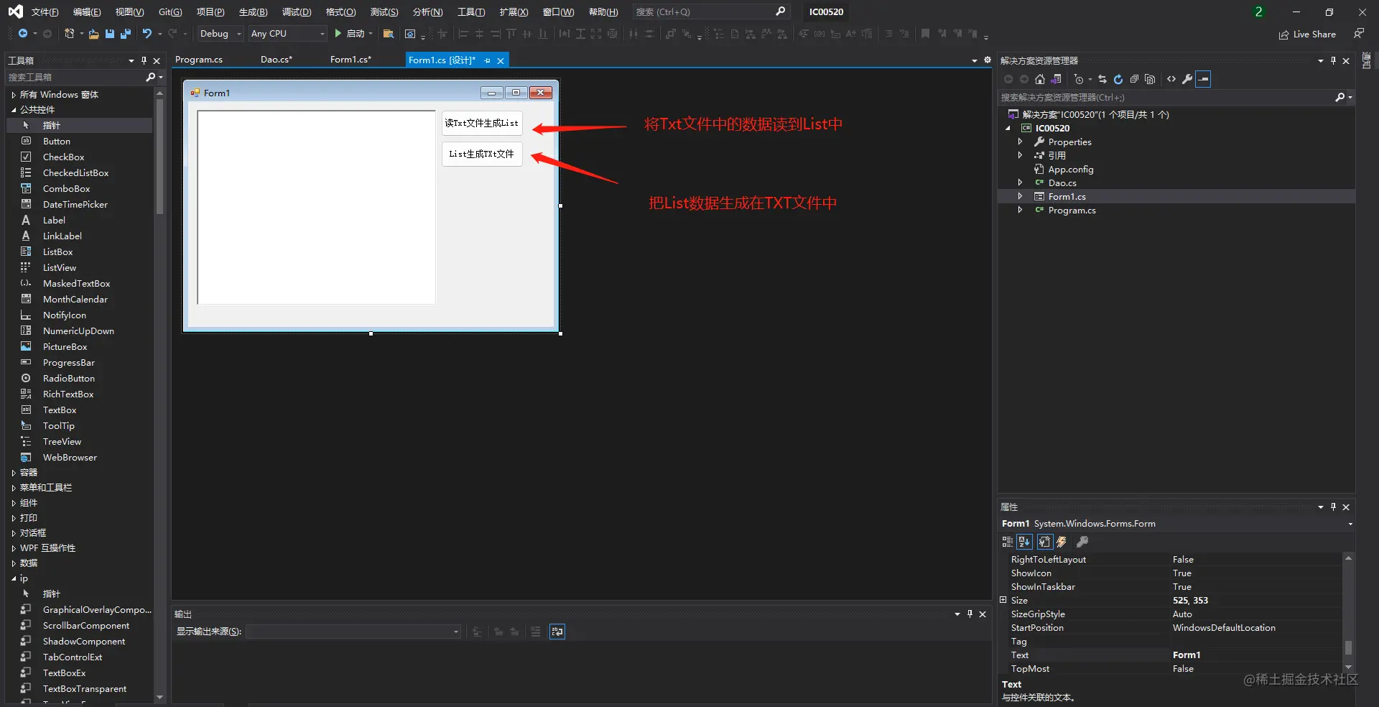Click the Save All icon in the toolbar
Viewport: 1379px width, 707px height.
coord(126,34)
